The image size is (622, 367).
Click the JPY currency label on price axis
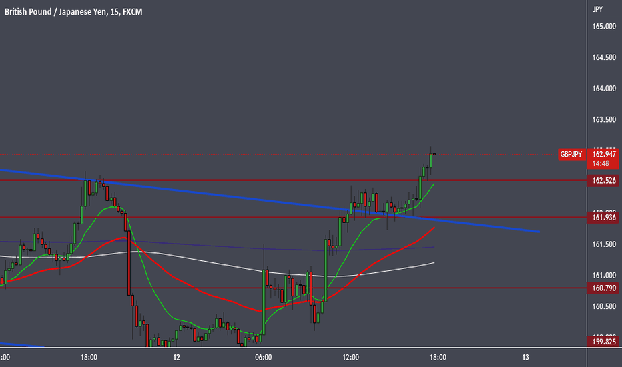click(597, 9)
